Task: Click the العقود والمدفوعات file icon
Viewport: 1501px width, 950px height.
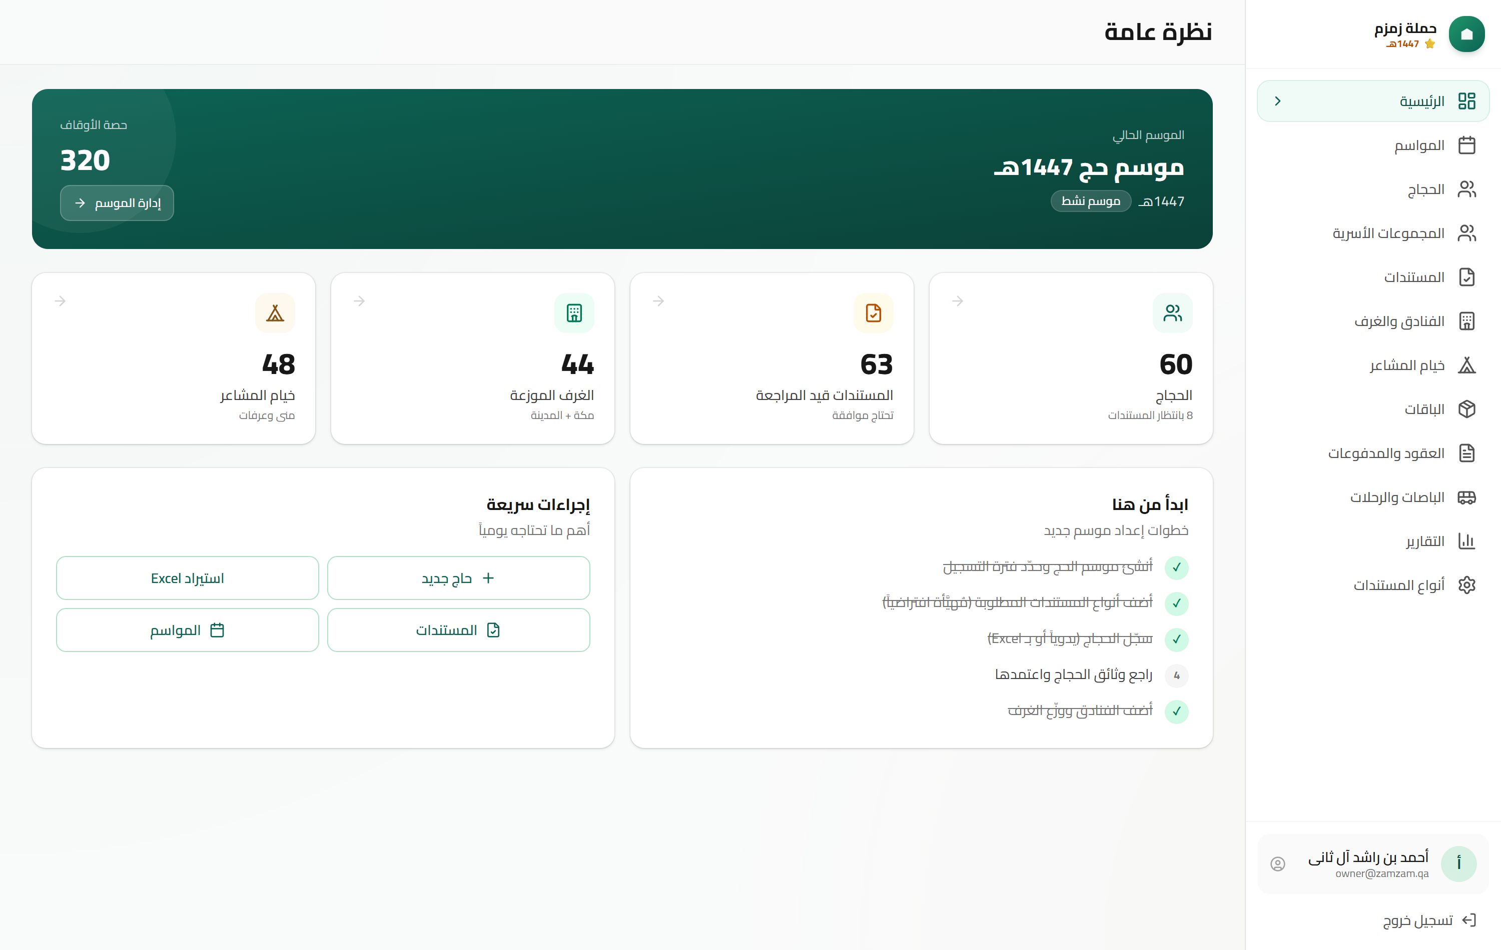Action: 1466,453
